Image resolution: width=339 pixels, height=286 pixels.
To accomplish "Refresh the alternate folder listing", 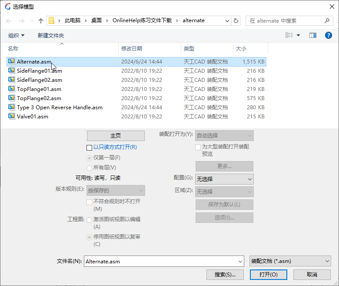I will click(236, 20).
